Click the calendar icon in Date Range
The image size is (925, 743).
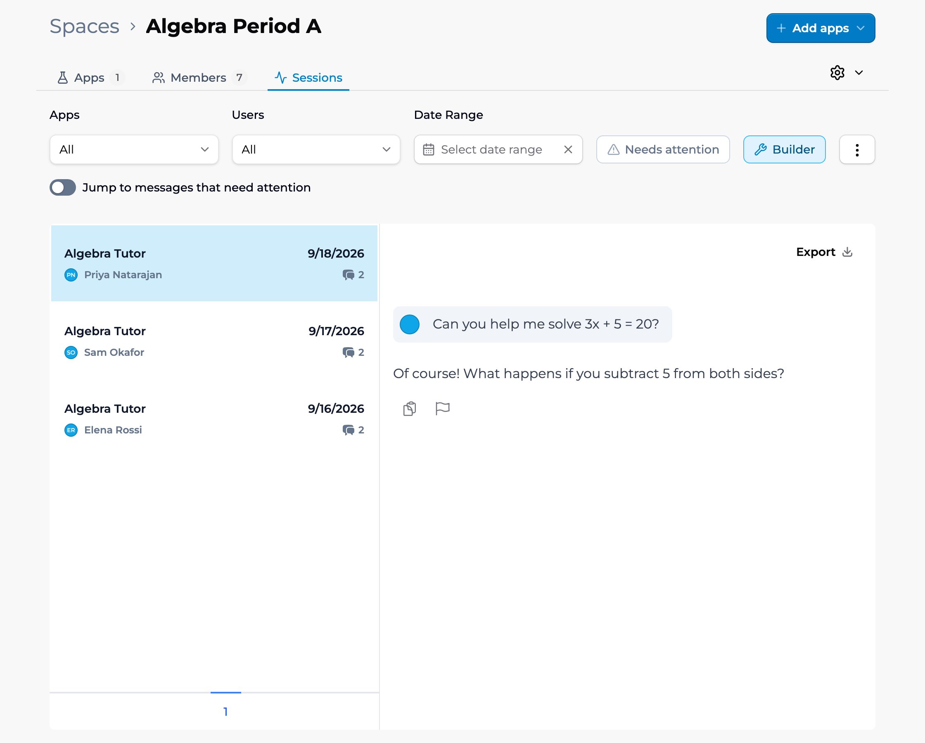428,149
